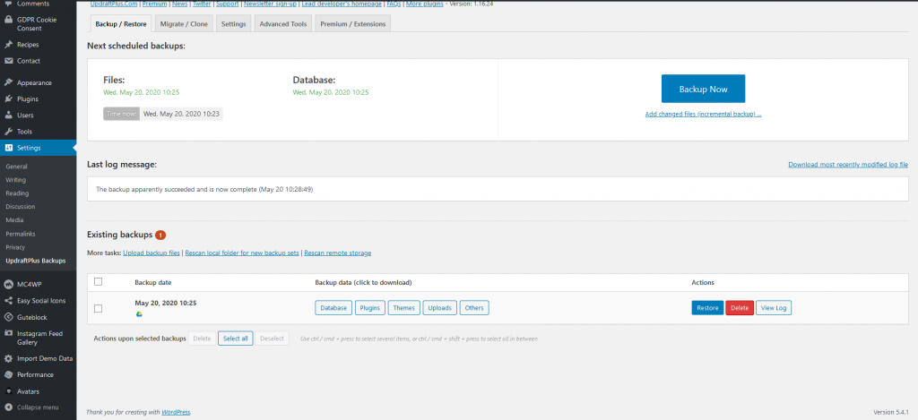918x420 pixels.
Task: Click the WordPress link in footer
Action: [176, 412]
